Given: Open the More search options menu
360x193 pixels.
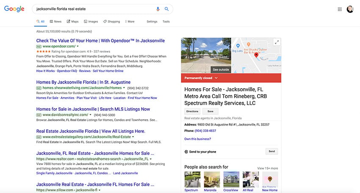Looking at the screenshot, I should [x=130, y=21].
